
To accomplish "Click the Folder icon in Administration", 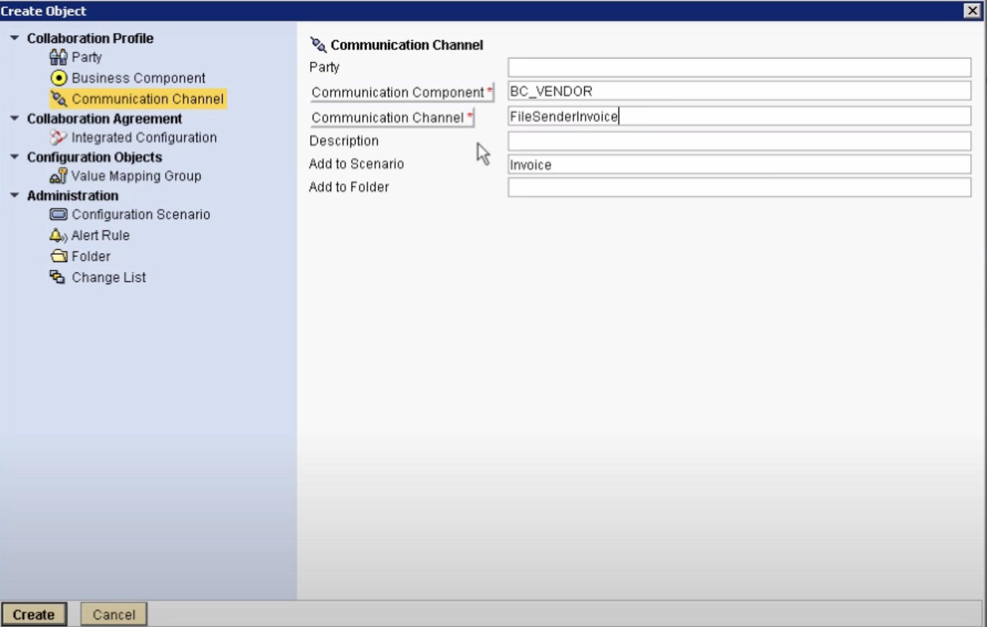I will pyautogui.click(x=58, y=256).
